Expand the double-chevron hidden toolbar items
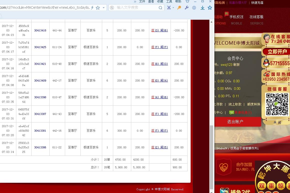Screen dimensions: 290x193 [135, 1]
